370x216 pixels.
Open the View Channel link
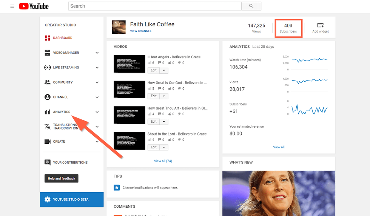coord(140,31)
